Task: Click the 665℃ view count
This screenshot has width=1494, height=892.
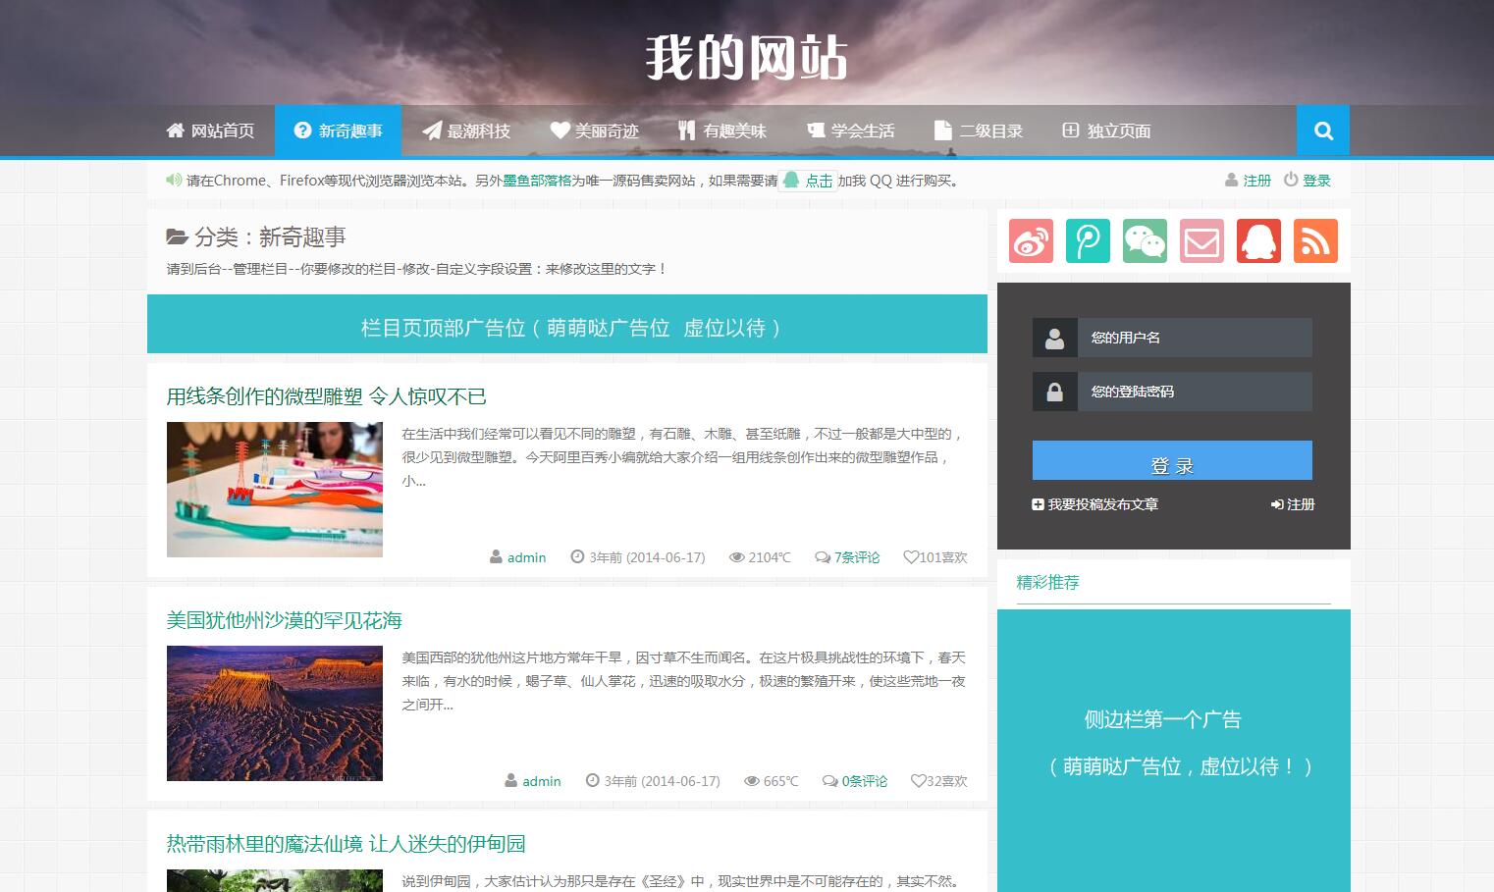Action: pos(772,781)
